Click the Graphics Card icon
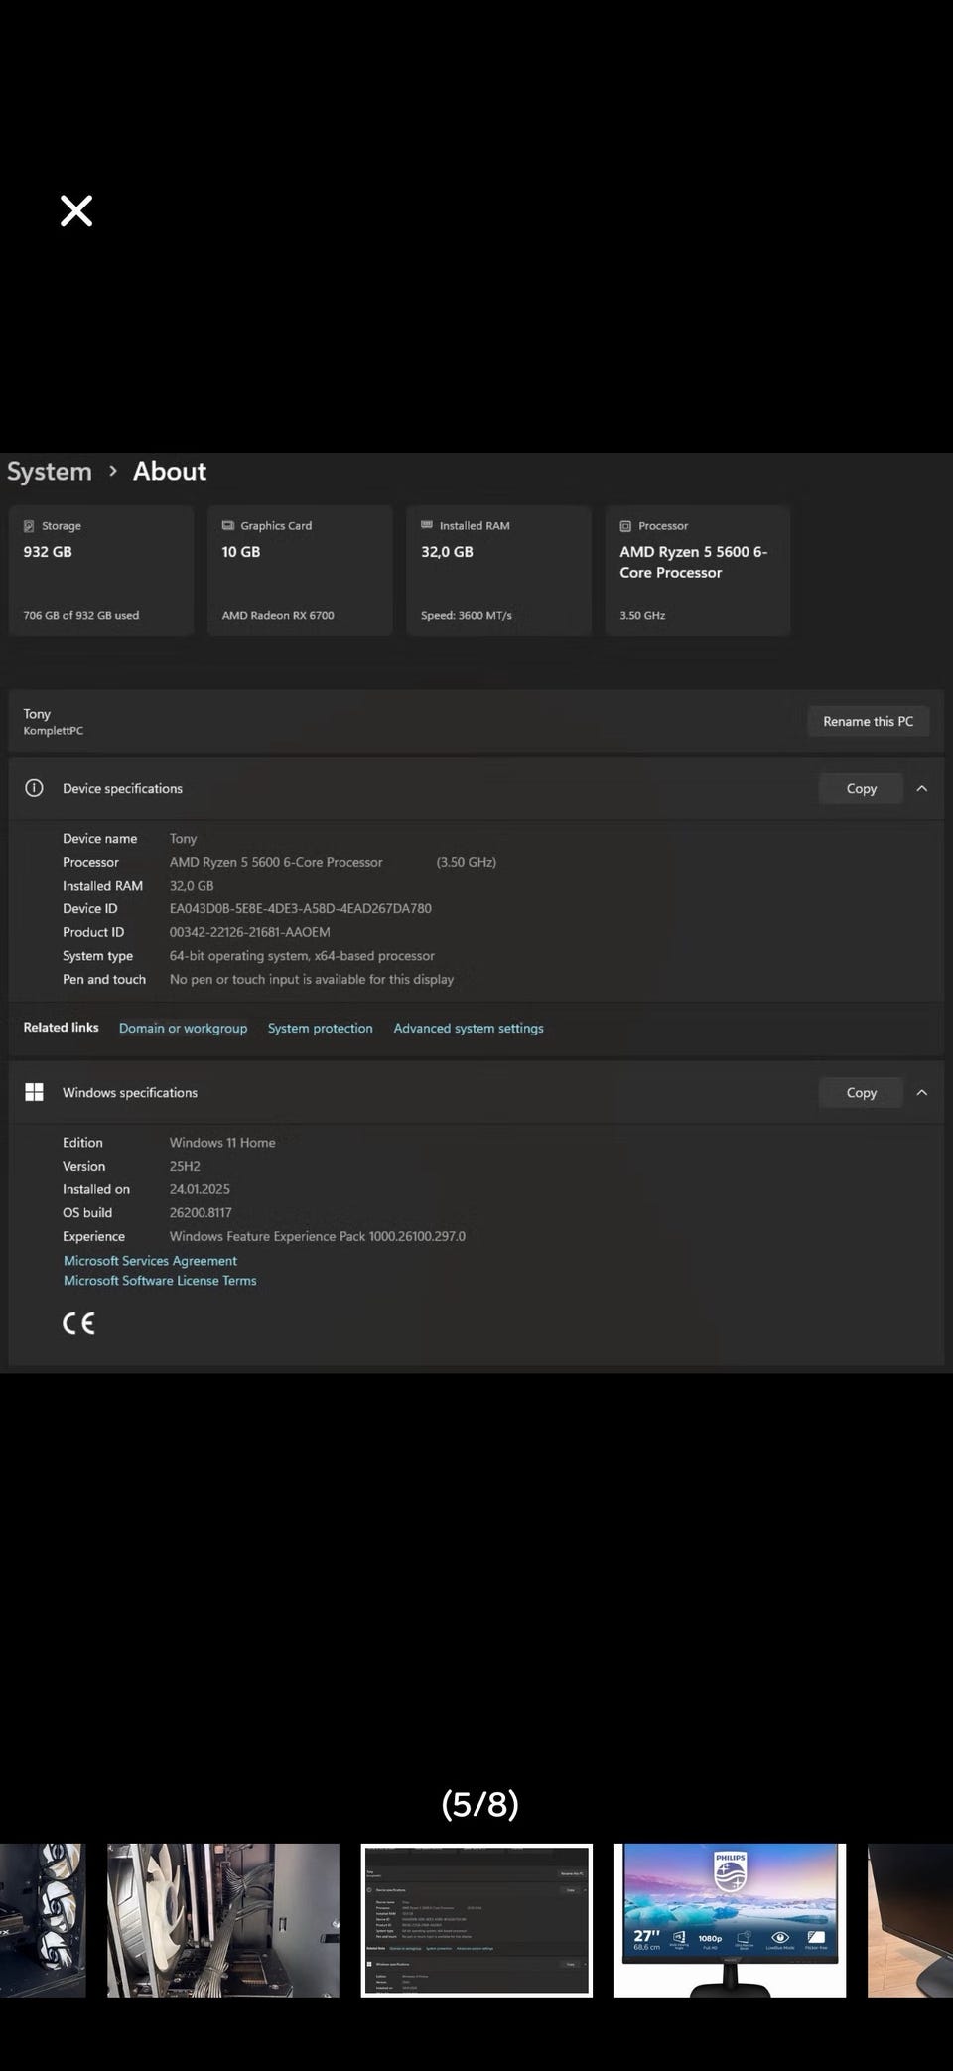The width and height of the screenshot is (953, 2071). pos(228,525)
